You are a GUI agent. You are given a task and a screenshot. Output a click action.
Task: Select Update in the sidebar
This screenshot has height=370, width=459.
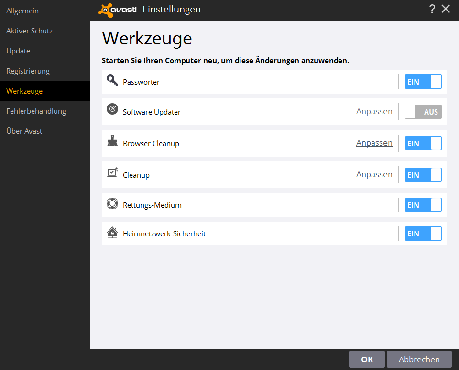(x=45, y=51)
